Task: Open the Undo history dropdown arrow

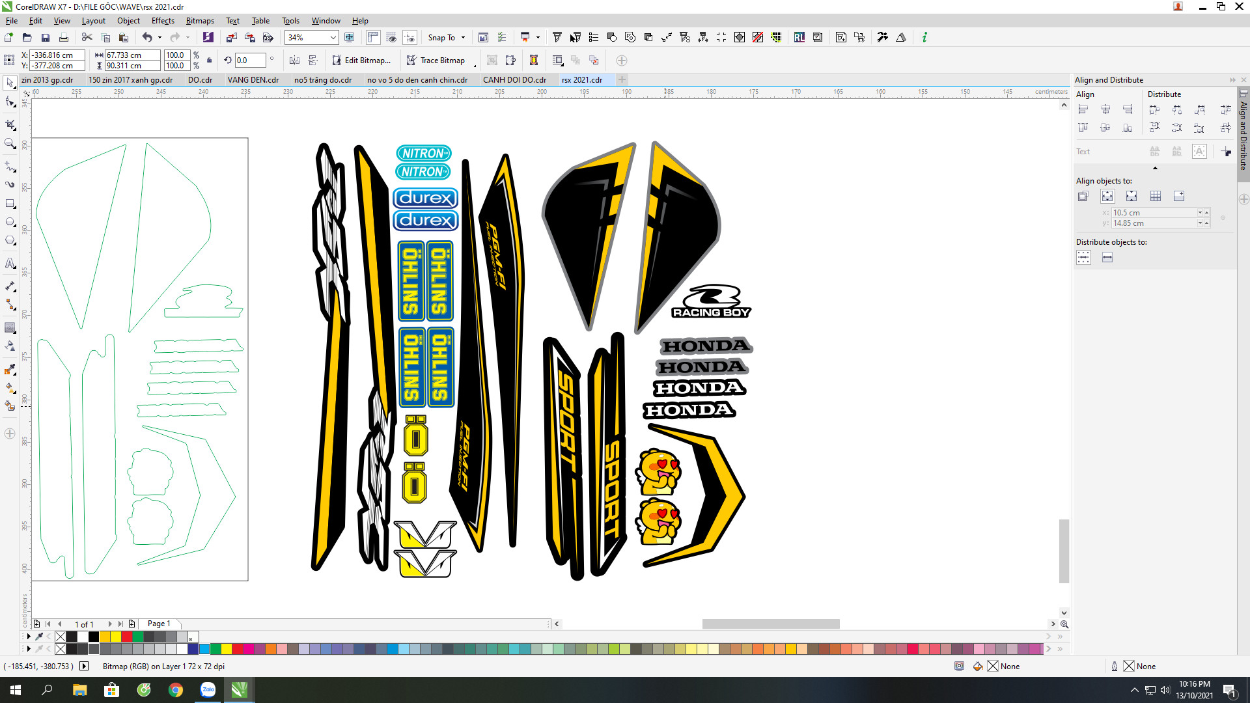Action: (x=160, y=38)
